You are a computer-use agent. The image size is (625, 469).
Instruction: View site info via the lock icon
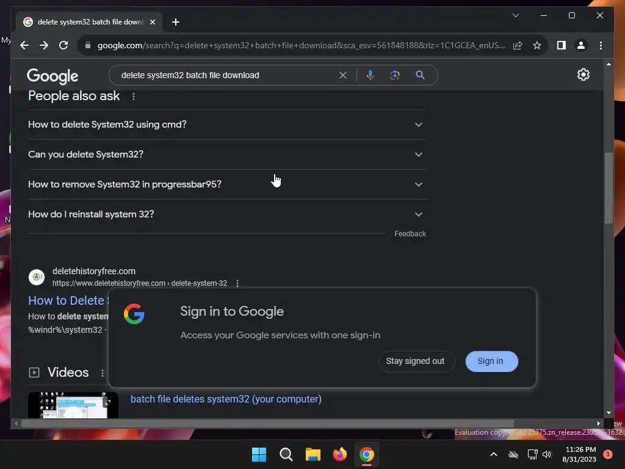coord(88,45)
